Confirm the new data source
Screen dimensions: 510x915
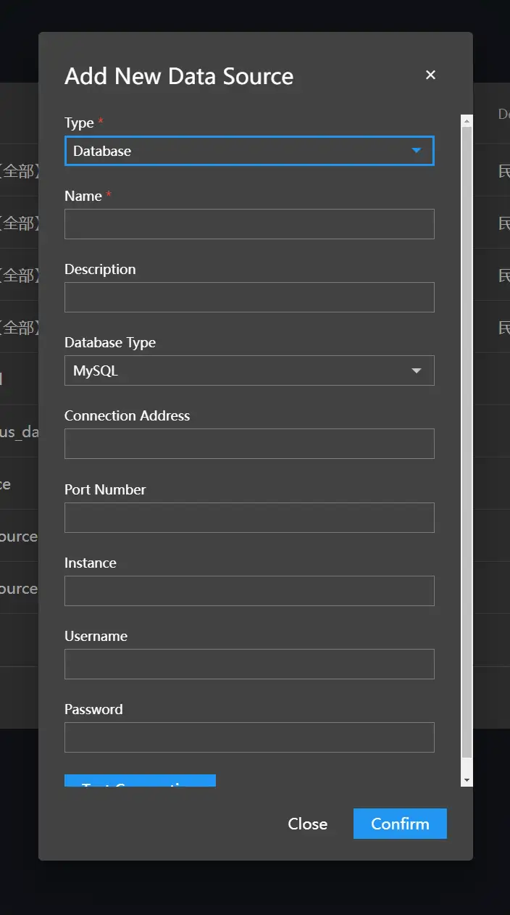400,824
